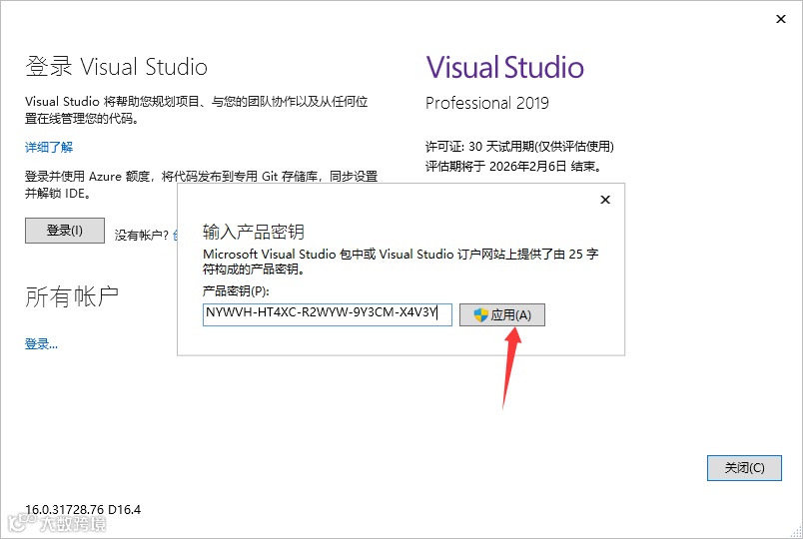Image resolution: width=803 pixels, height=539 pixels.
Task: Click the version number 16.0.31728.76 D16.4
Action: 83,509
